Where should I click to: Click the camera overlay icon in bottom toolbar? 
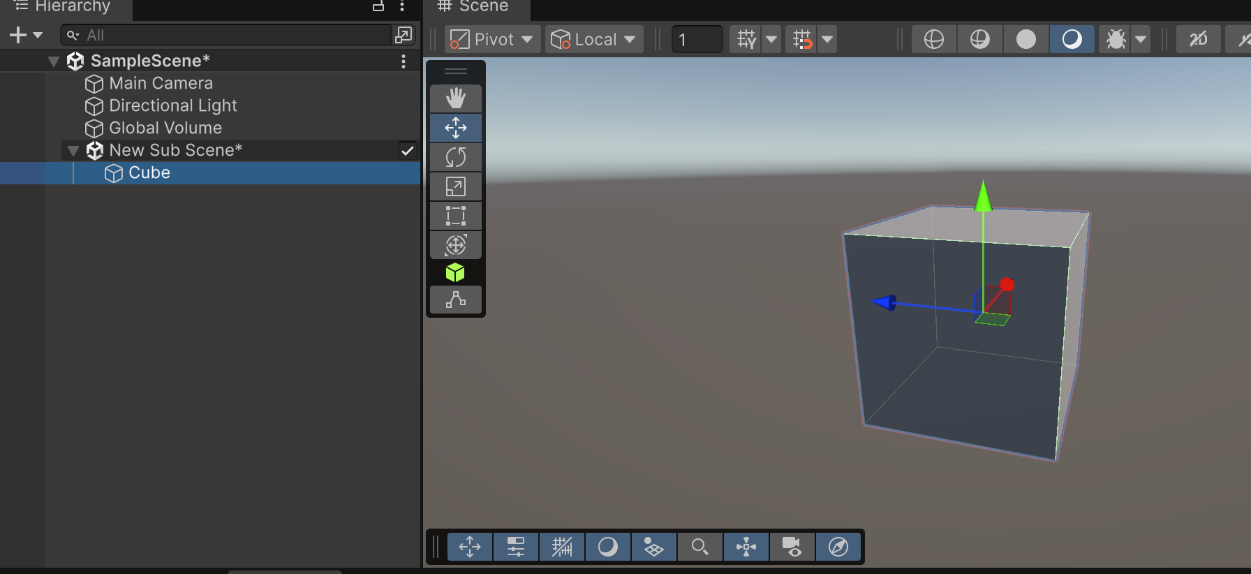click(x=792, y=547)
